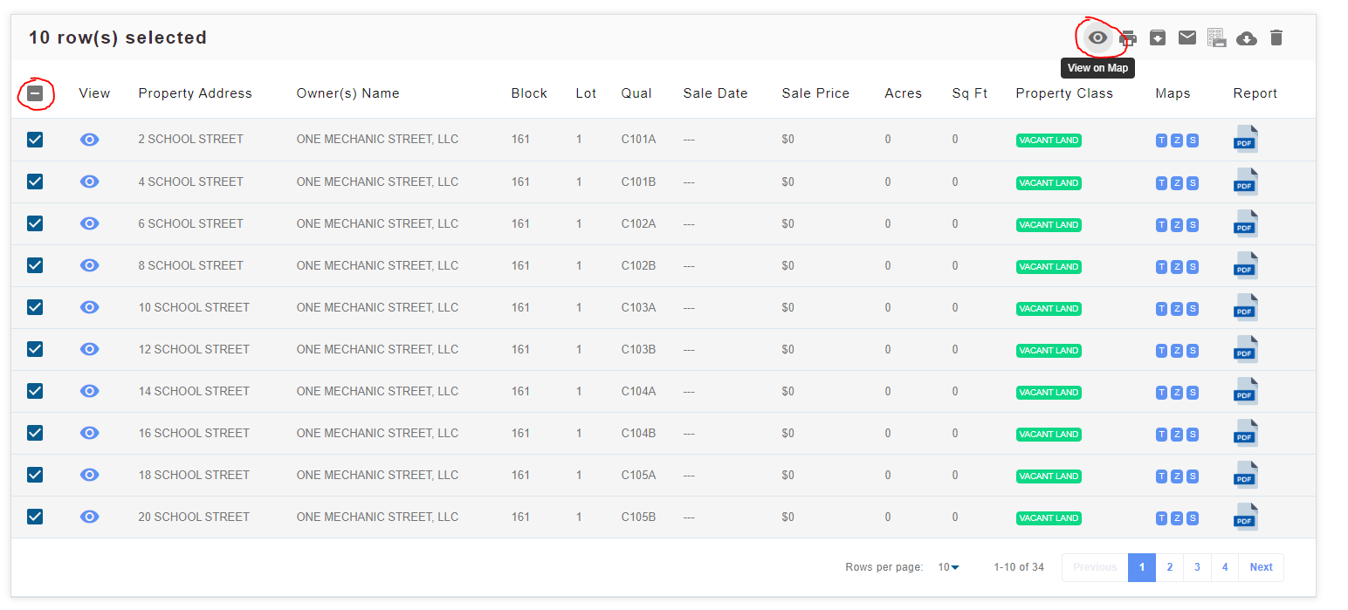Open Z map badge for 4 SCHOOL STREET

coord(1177,182)
